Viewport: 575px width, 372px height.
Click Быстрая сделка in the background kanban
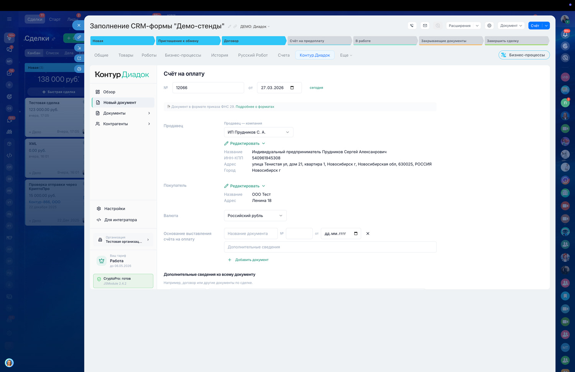tap(58, 92)
